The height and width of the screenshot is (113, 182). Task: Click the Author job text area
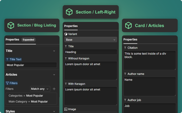pos(150,108)
